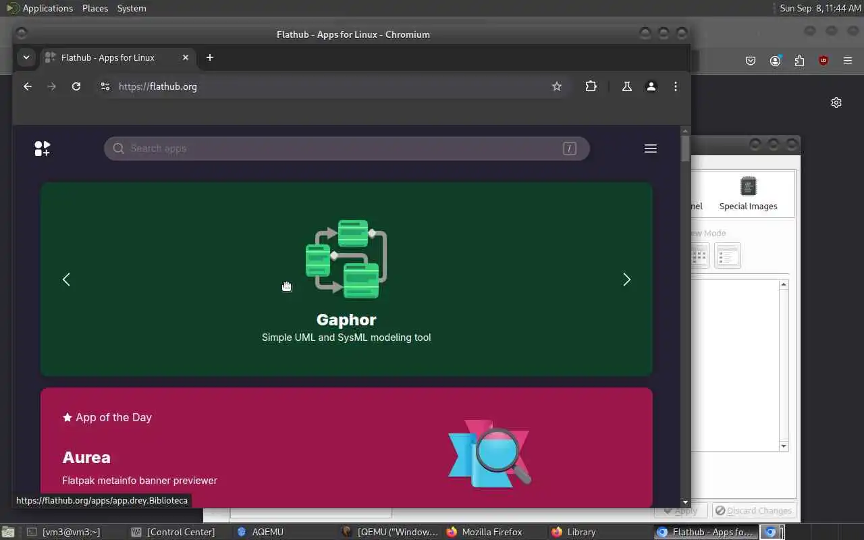Image resolution: width=864 pixels, height=540 pixels.
Task: Close the Flathub - Apps for Linux tab
Action: click(186, 57)
